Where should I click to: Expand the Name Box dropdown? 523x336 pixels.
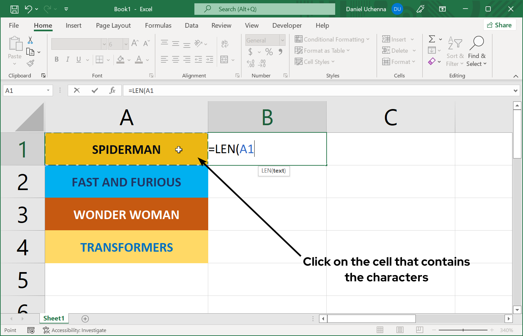click(48, 90)
